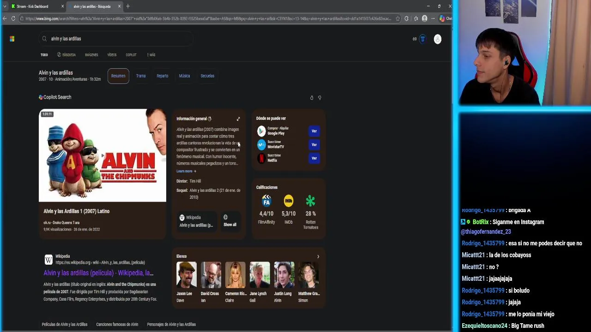Open the Wikipedia source chip
The width and height of the screenshot is (591, 332).
pyautogui.click(x=196, y=221)
